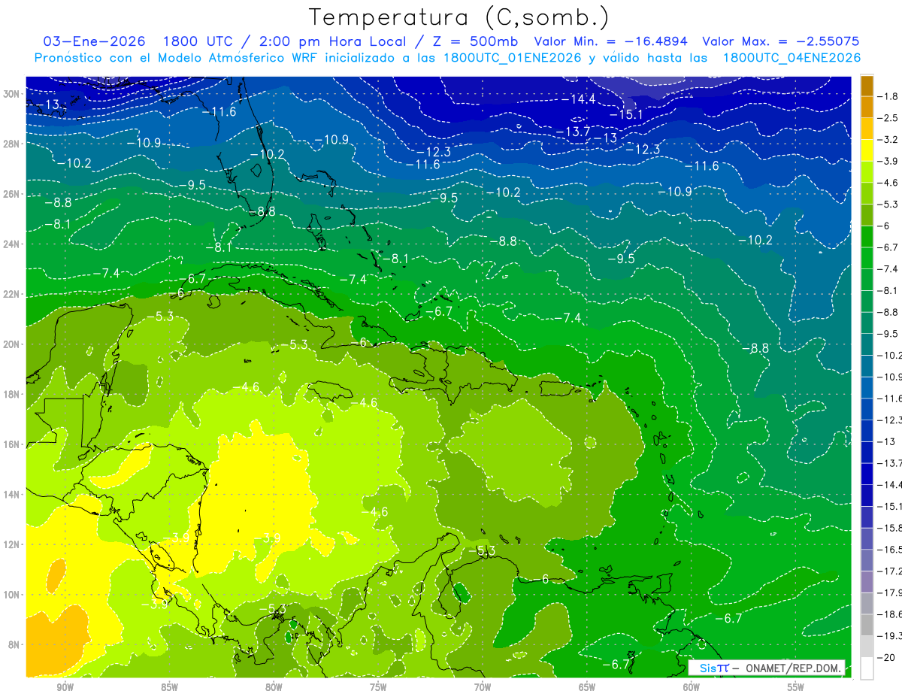
Task: Select 'Valor Min. = -16.4894'
Action: [x=612, y=41]
